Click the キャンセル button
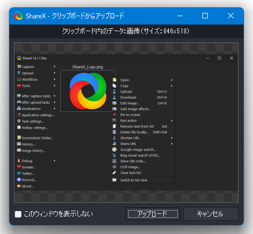Image resolution: width=253 pixels, height=234 pixels. pos(211,214)
